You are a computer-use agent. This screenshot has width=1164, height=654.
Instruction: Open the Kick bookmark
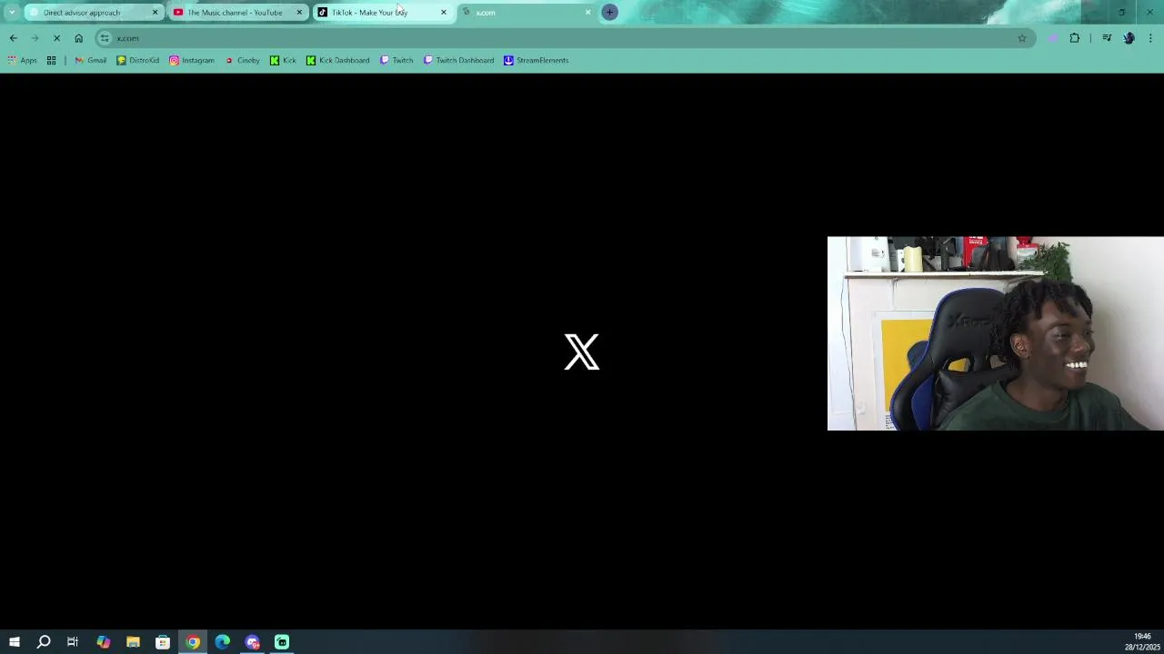pos(283,60)
